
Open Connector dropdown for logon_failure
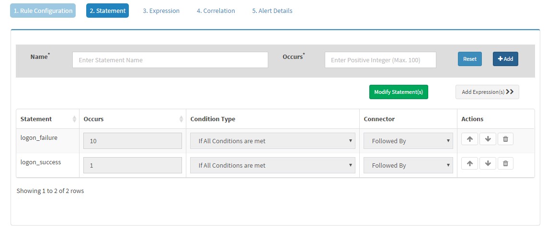pyautogui.click(x=408, y=141)
